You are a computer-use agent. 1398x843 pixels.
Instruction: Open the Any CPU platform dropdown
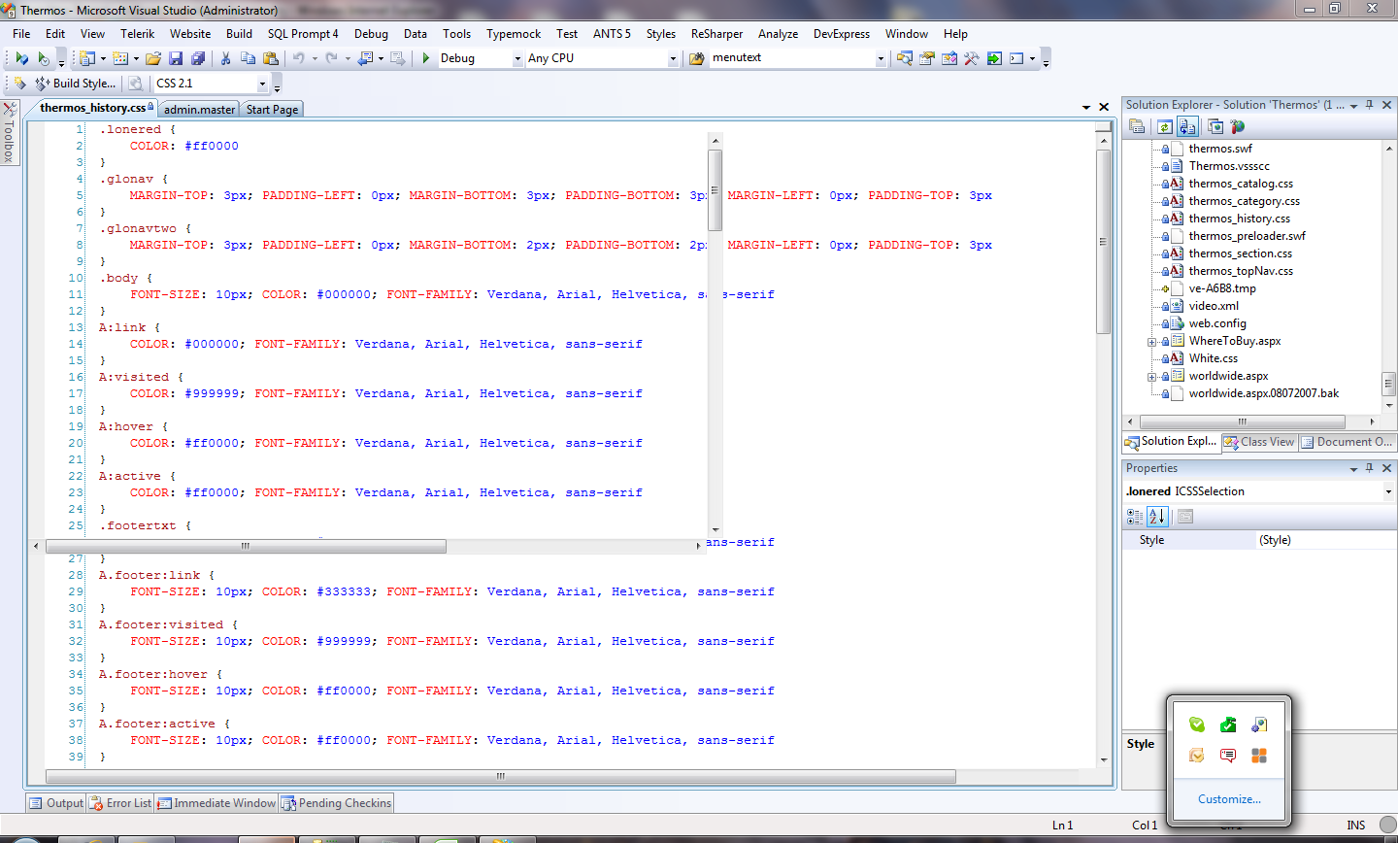[673, 58]
